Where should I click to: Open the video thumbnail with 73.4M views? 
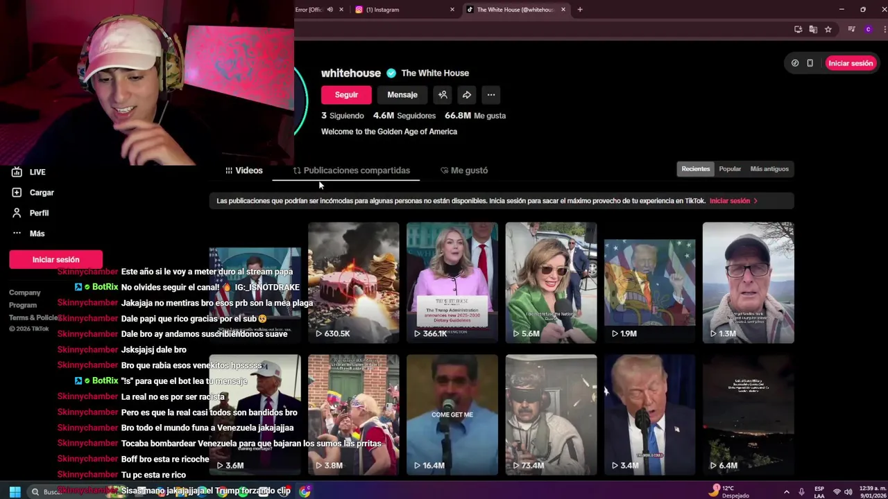pos(551,415)
